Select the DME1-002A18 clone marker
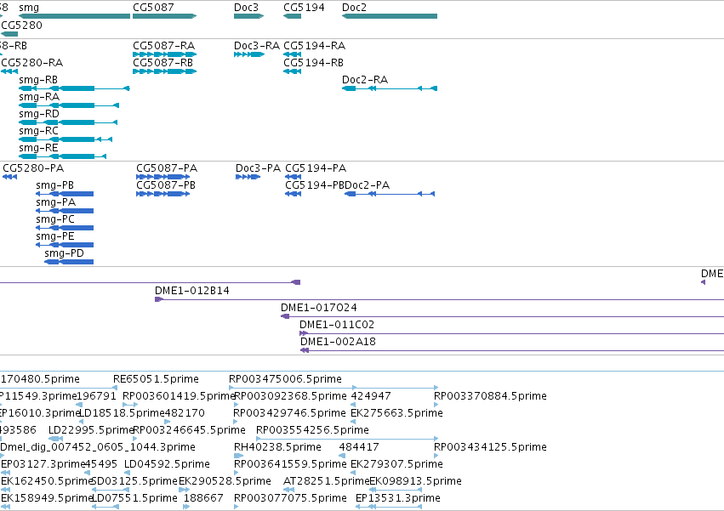This screenshot has height=511, width=724. pyautogui.click(x=305, y=350)
